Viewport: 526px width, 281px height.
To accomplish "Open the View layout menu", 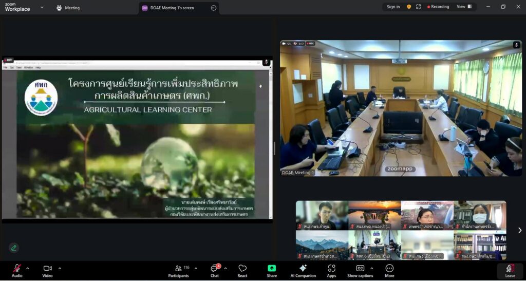I will click(463, 7).
